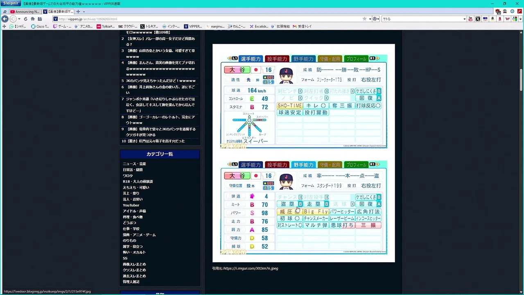This screenshot has height=295, width=524.
Task: Click the tab group icon left of tabs
Action: tap(5, 11)
